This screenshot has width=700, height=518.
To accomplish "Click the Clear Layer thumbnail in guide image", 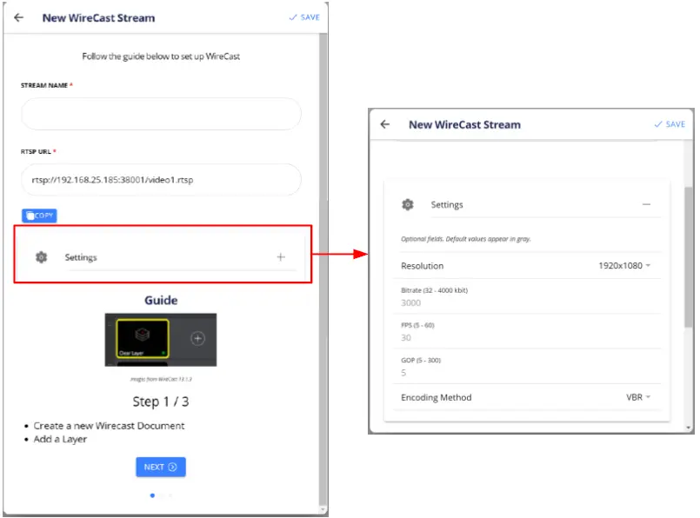I will [x=143, y=339].
